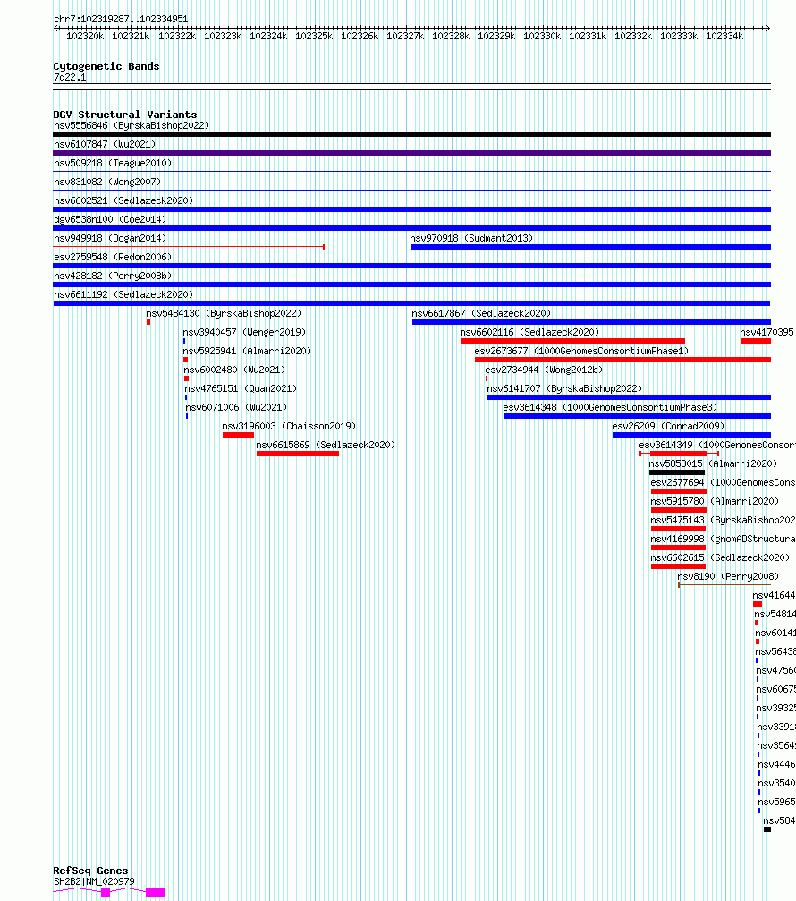796x901 pixels.
Task: Select nsv6611192 (Sedlazeck2020) label
Action: [123, 294]
